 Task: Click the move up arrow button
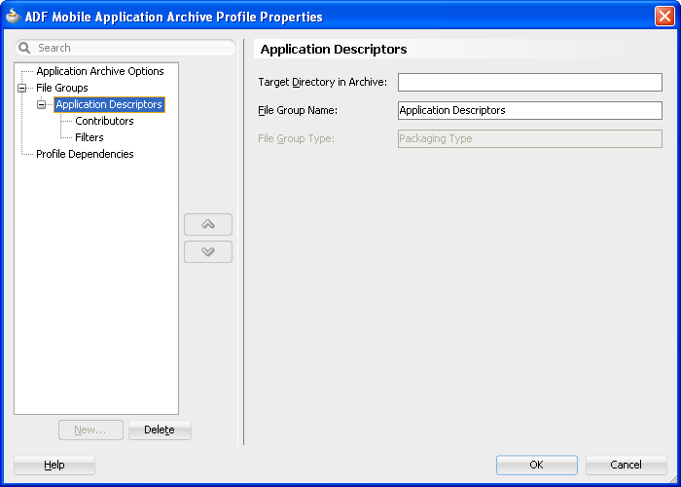pyautogui.click(x=208, y=224)
